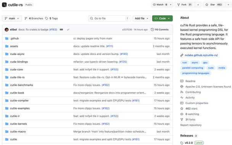
Task: Open the main branch dropdown
Action: tap(12, 18)
